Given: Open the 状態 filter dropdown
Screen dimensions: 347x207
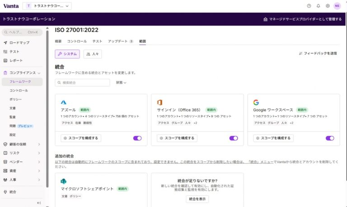Looking at the screenshot, I should [x=121, y=83].
